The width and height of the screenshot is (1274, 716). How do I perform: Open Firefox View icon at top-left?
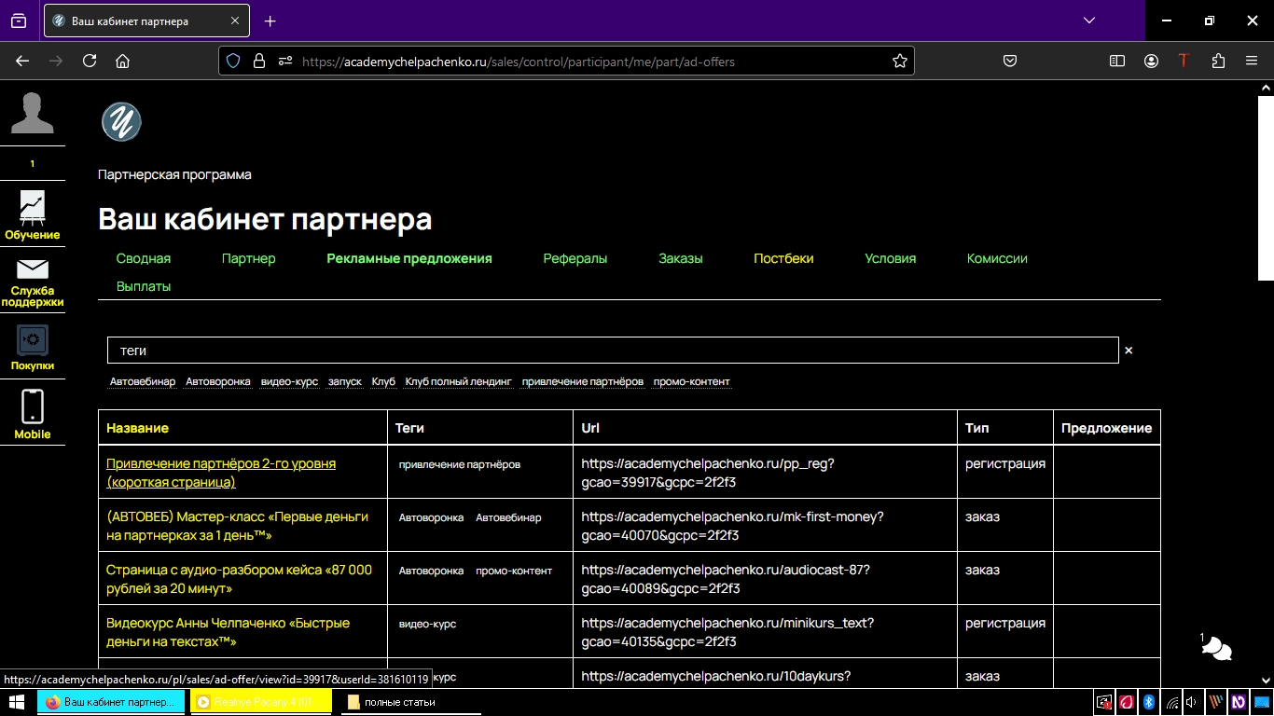tap(19, 21)
